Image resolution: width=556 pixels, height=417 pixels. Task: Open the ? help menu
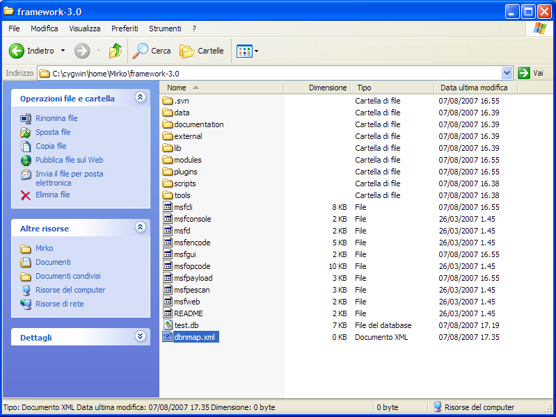[x=194, y=28]
